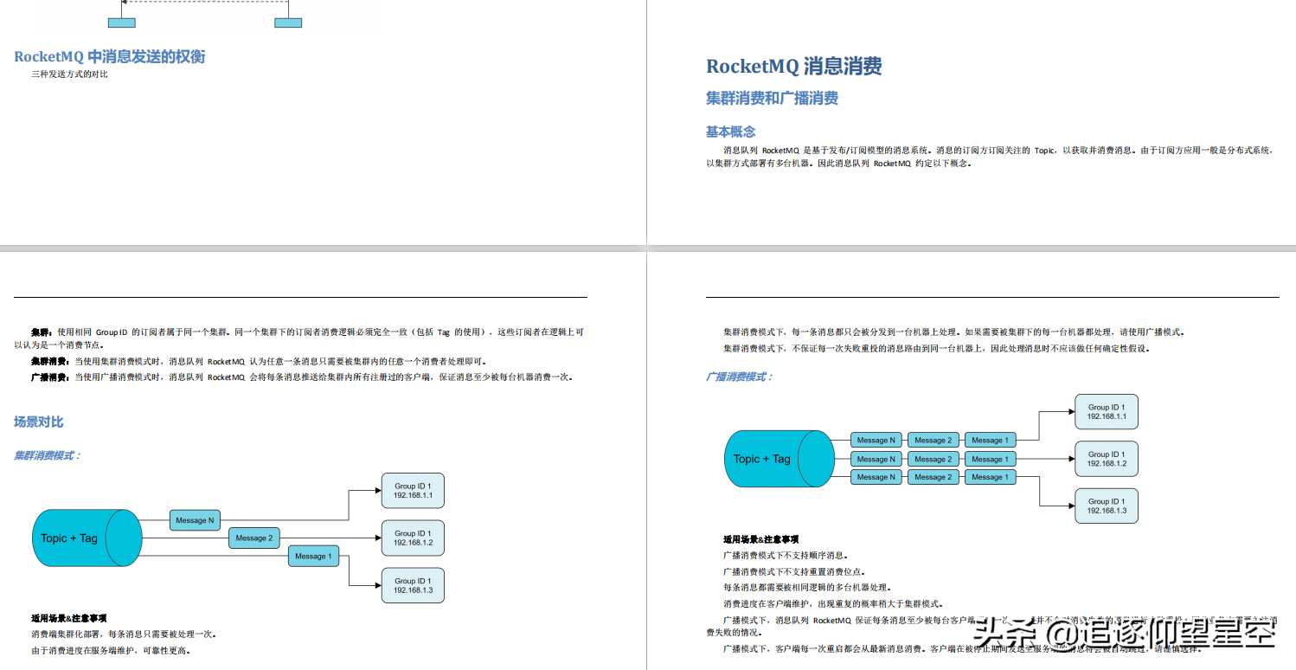Click the title "RocketMQ 消息消费"

click(x=794, y=66)
